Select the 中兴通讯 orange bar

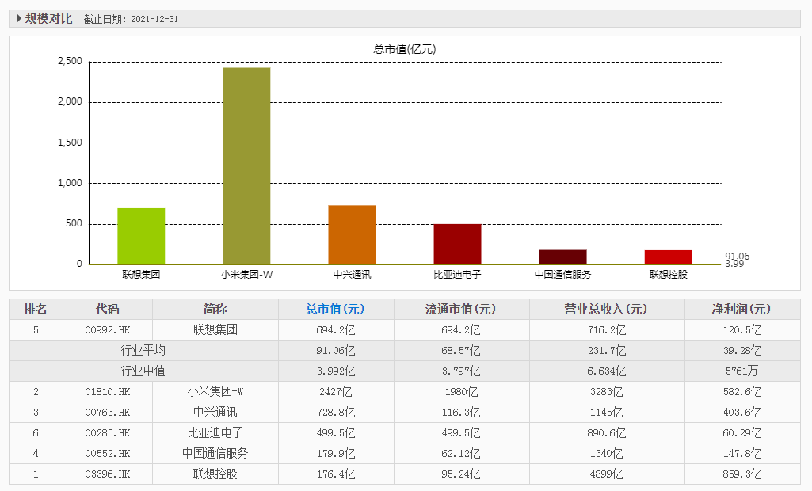coord(353,234)
